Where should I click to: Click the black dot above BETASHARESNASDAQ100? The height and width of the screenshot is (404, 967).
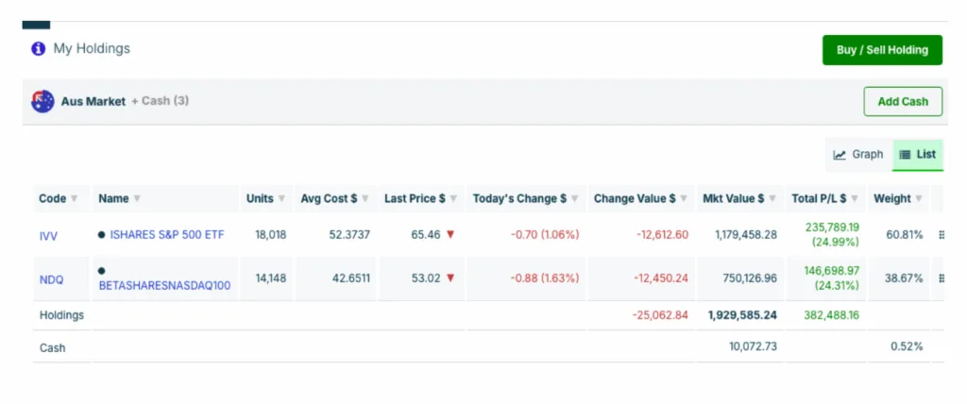[102, 270]
